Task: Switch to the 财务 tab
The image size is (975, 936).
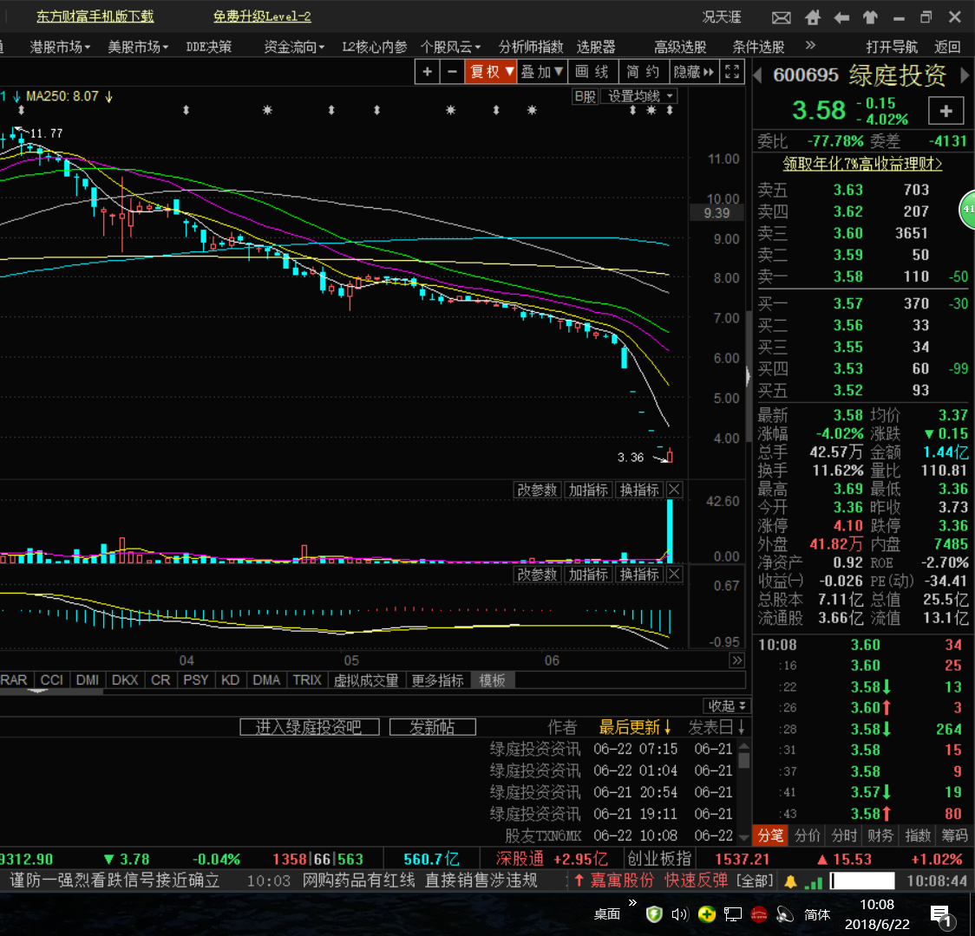Action: tap(880, 835)
